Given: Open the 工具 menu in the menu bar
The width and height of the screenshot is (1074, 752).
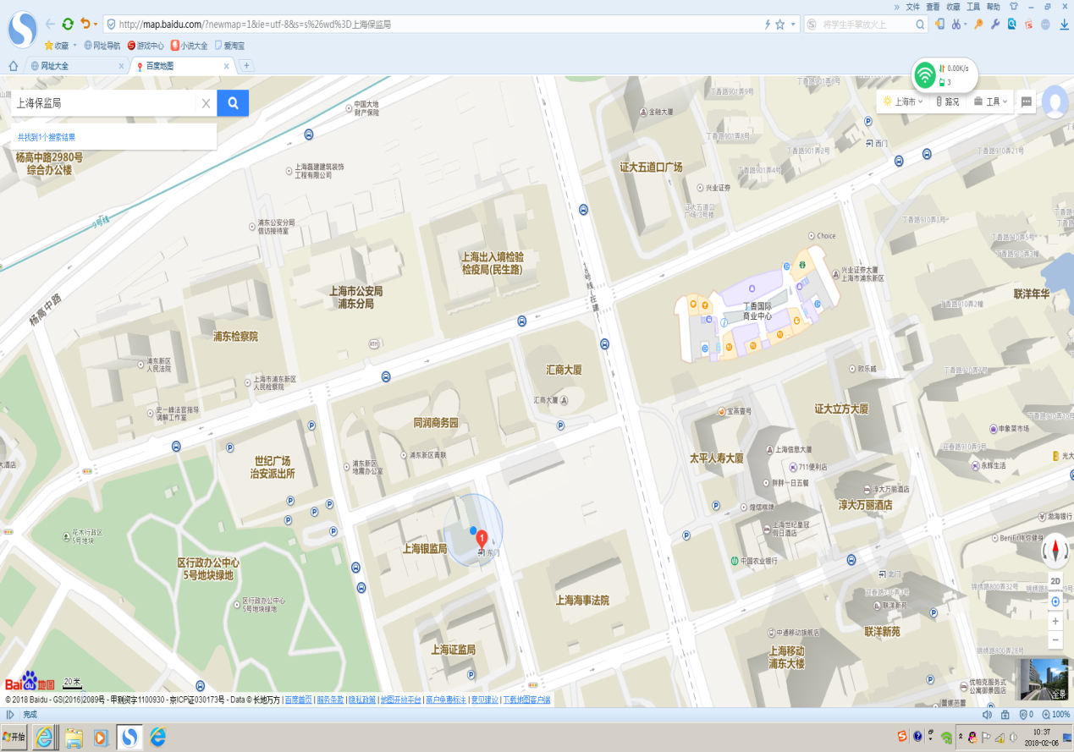Looking at the screenshot, I should [x=973, y=6].
